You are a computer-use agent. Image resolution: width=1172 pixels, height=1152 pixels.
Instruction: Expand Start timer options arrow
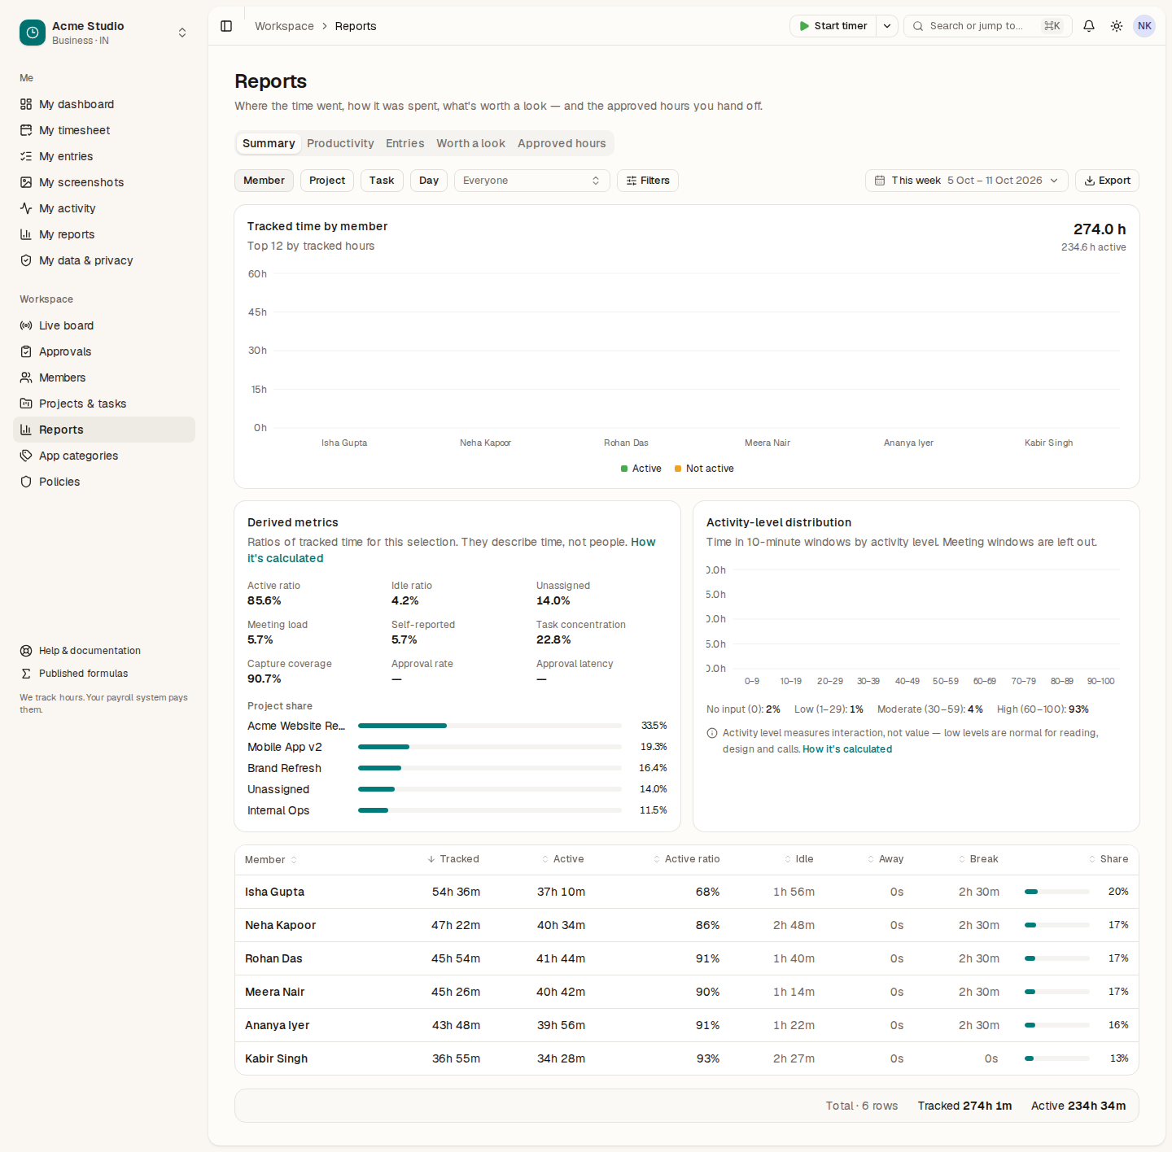(887, 26)
